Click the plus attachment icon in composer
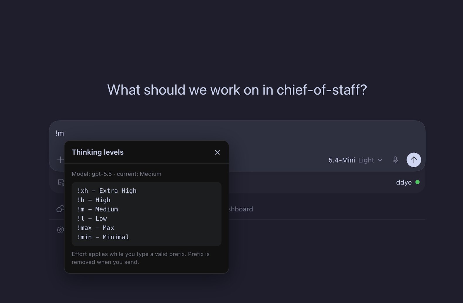The height and width of the screenshot is (303, 463). coord(60,160)
